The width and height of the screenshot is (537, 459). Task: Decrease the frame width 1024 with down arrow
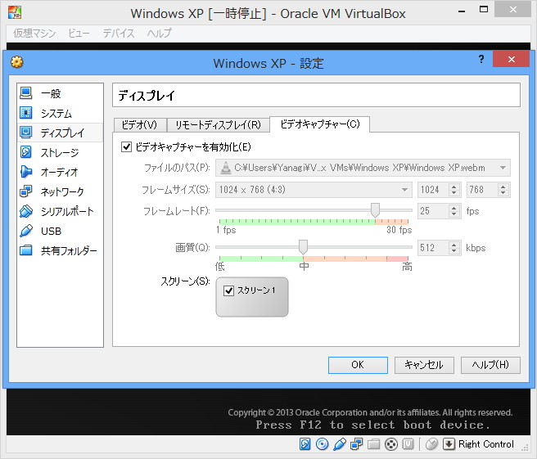coord(454,193)
